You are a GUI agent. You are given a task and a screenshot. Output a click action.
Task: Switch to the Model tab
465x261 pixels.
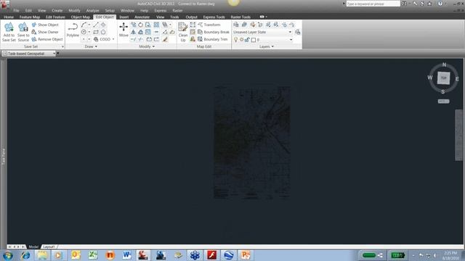33,246
